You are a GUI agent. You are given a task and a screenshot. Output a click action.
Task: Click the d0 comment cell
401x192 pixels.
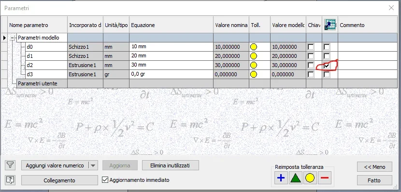coord(368,47)
